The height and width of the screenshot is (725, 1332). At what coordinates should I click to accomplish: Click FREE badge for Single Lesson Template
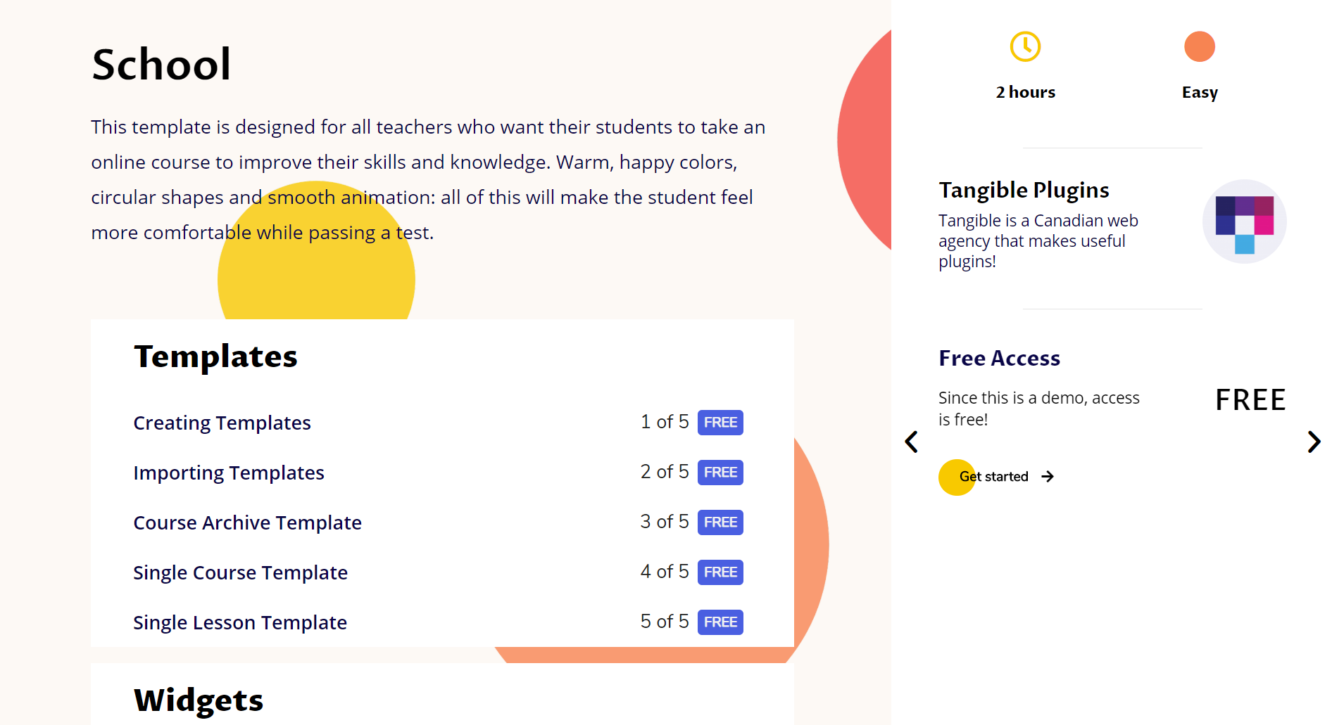click(x=720, y=622)
